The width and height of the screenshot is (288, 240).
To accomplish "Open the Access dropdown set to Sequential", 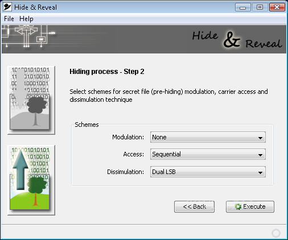I will click(208, 154).
